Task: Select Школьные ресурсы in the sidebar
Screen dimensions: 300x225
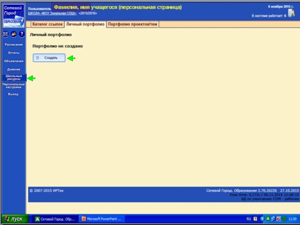Action: [13, 78]
